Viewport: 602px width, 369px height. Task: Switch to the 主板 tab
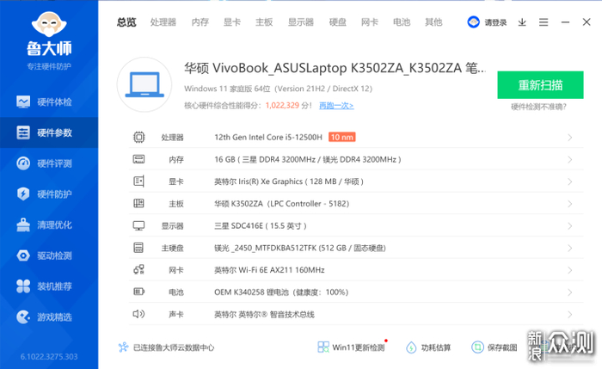(x=264, y=22)
